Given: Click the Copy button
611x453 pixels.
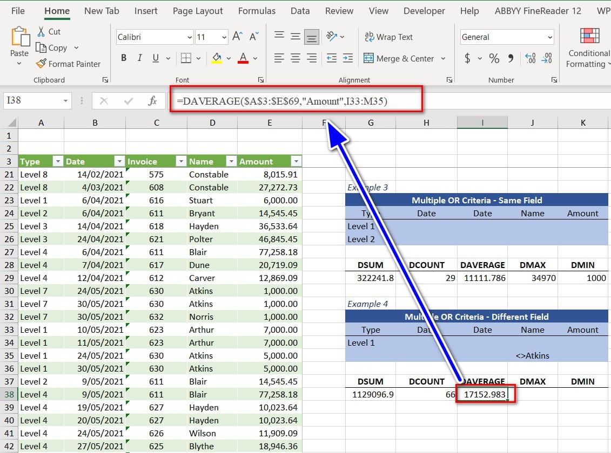Looking at the screenshot, I should pos(52,47).
